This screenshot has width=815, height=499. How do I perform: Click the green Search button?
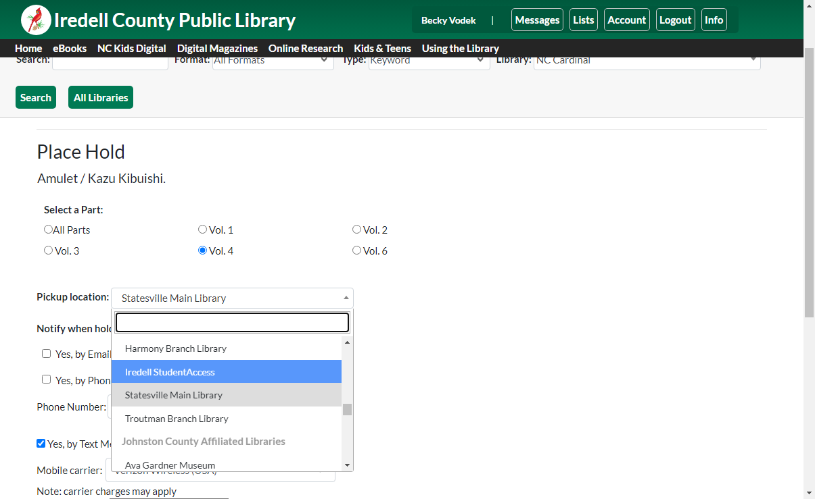point(36,97)
